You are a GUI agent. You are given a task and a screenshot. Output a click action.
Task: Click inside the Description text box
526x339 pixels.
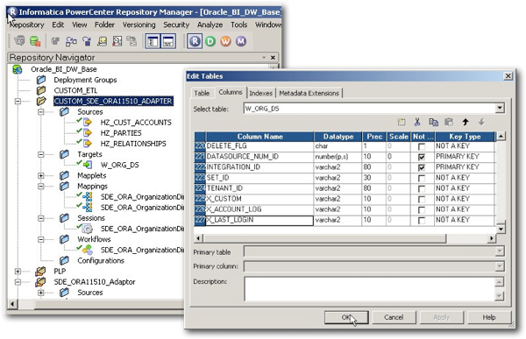[x=369, y=289]
